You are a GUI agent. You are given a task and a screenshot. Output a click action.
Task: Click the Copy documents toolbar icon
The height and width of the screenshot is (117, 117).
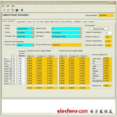point(13,10)
